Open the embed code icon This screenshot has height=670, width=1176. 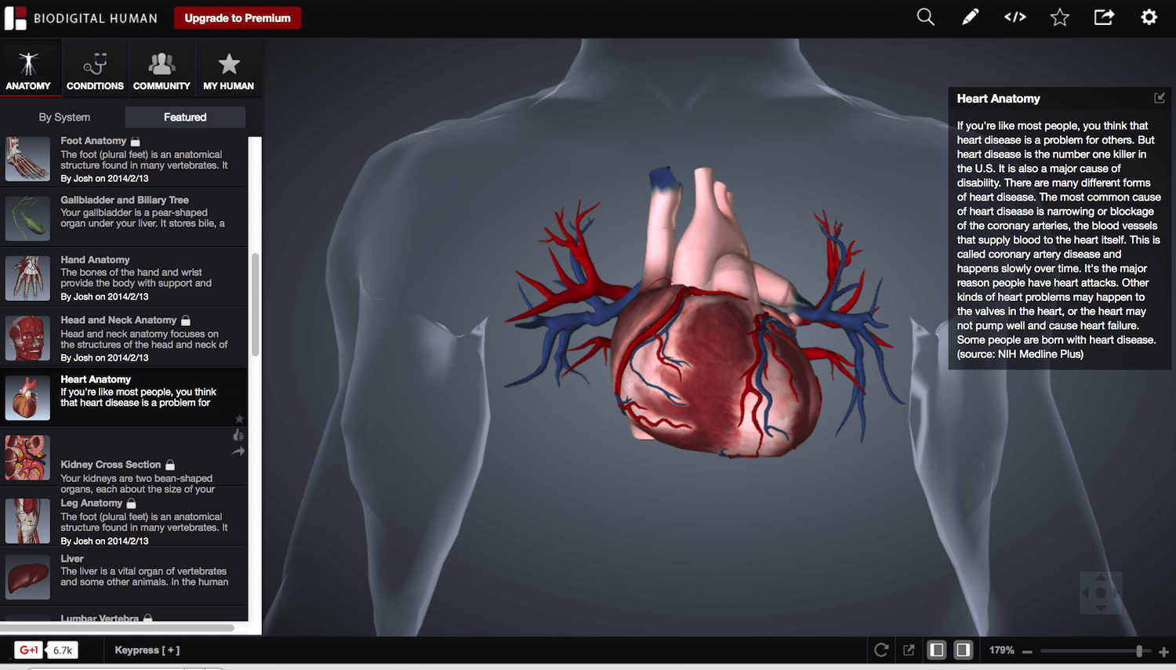1015,17
